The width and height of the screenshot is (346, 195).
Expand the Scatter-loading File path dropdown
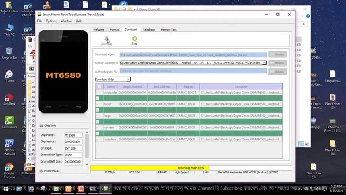click(264, 63)
